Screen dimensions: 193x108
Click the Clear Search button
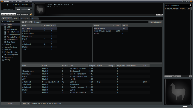(156, 22)
